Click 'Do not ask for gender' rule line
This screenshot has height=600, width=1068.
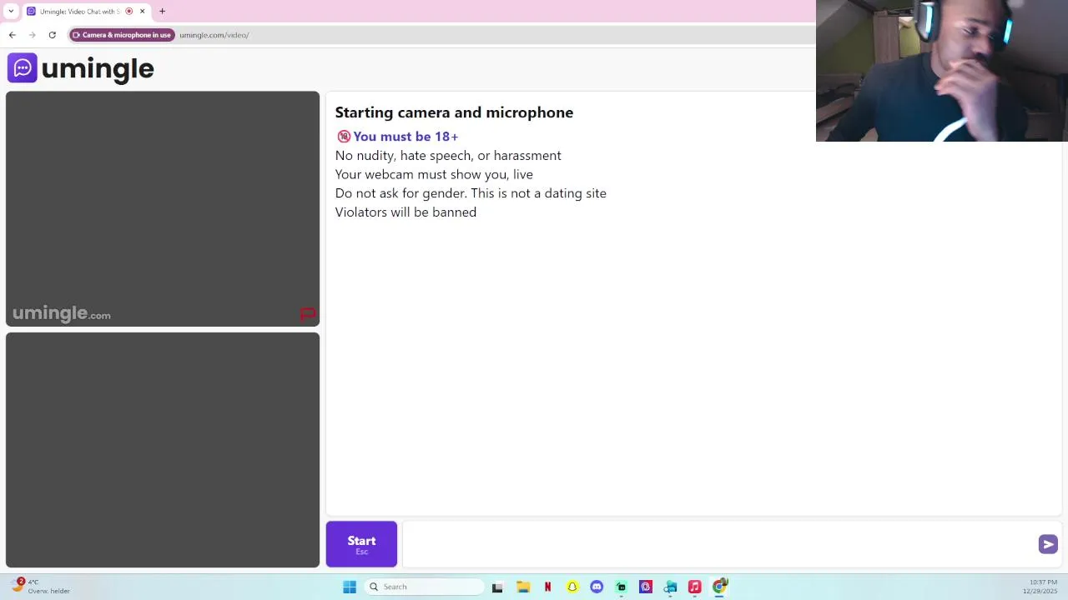pyautogui.click(x=471, y=193)
